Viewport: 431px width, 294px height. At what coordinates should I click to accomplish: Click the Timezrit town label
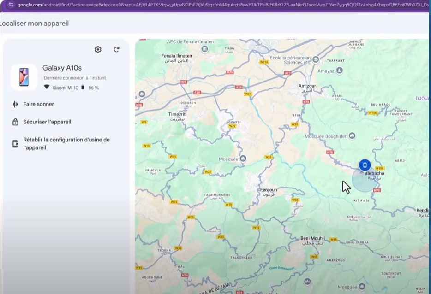[x=177, y=114]
